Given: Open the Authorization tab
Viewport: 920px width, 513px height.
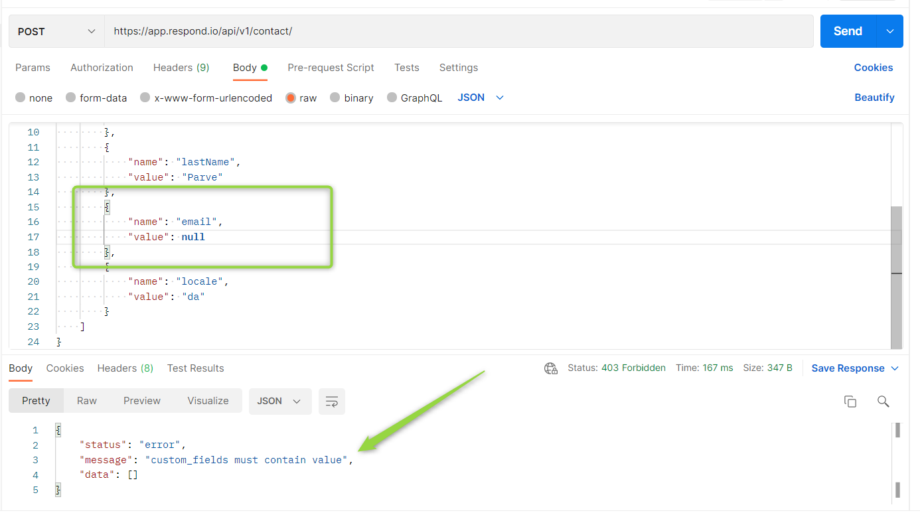Looking at the screenshot, I should coord(102,68).
